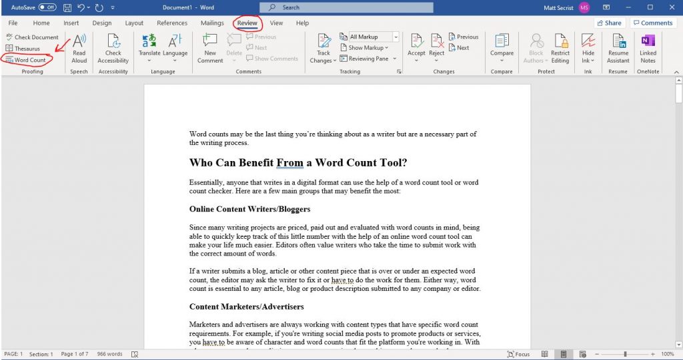The width and height of the screenshot is (683, 360).
Task: Switch to Print Layout view
Action: [x=563, y=354]
